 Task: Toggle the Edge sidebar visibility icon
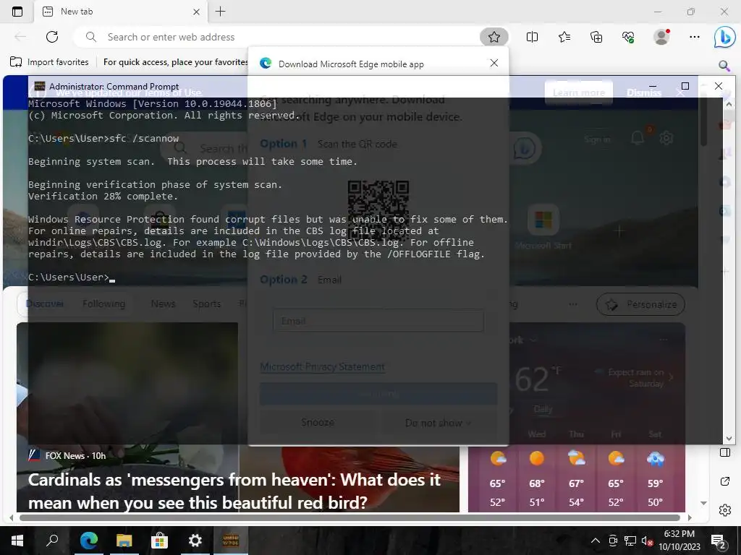tap(725, 452)
